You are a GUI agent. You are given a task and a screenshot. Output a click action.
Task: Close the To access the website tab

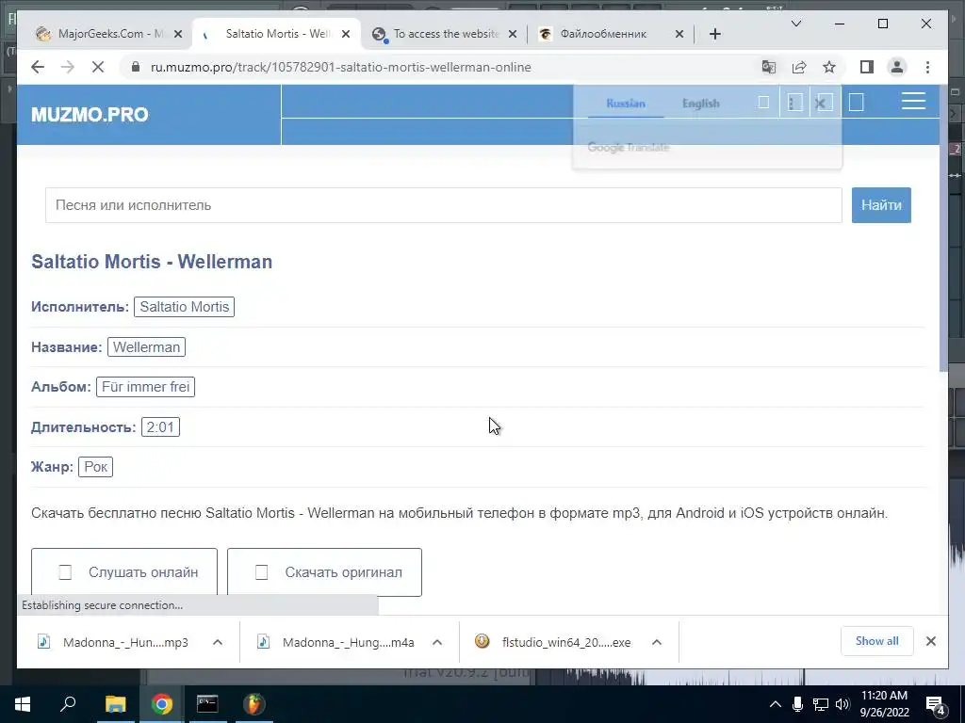click(x=513, y=34)
